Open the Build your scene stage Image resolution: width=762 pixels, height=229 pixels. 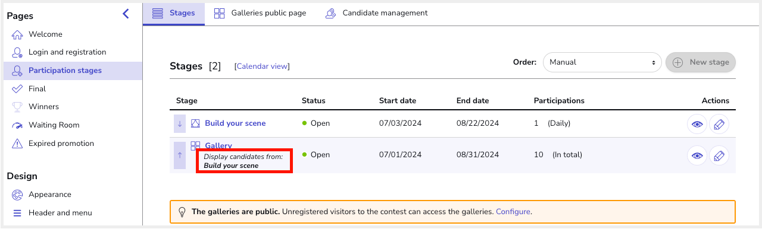tap(235, 123)
